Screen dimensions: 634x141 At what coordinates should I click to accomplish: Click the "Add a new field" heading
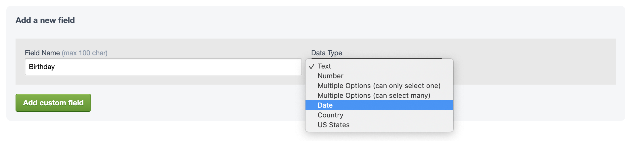[45, 20]
